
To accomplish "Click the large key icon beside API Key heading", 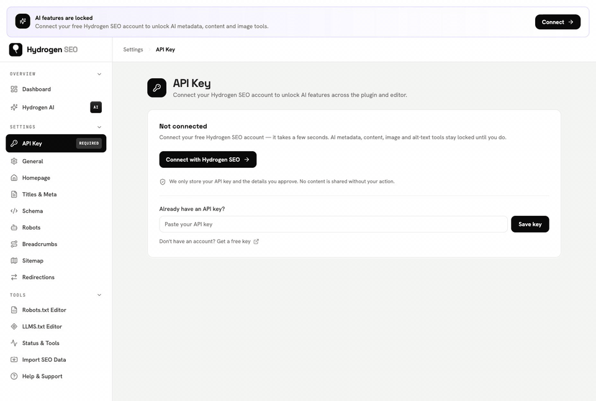I will [x=157, y=88].
